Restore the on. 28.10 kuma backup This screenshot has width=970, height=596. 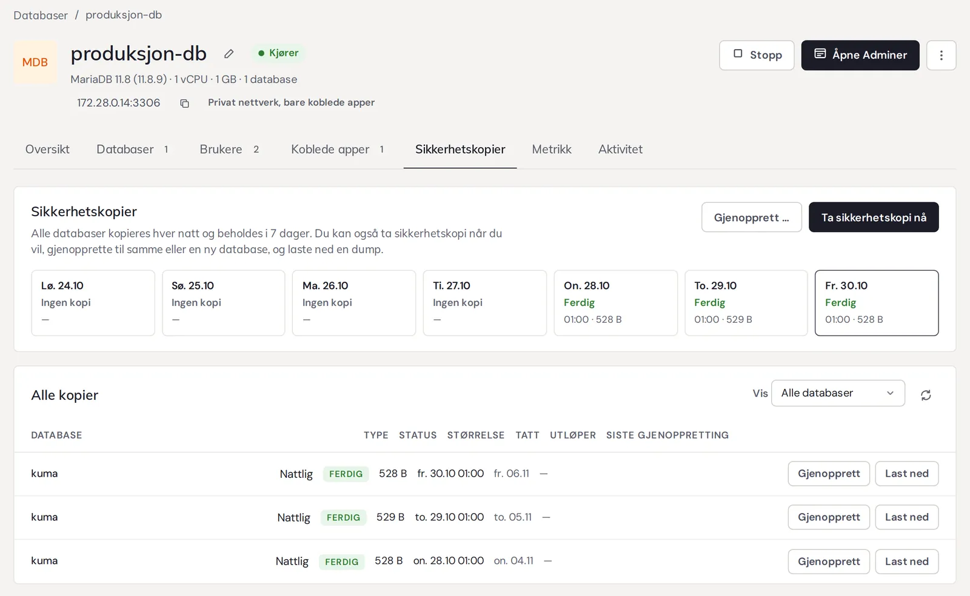[829, 561]
